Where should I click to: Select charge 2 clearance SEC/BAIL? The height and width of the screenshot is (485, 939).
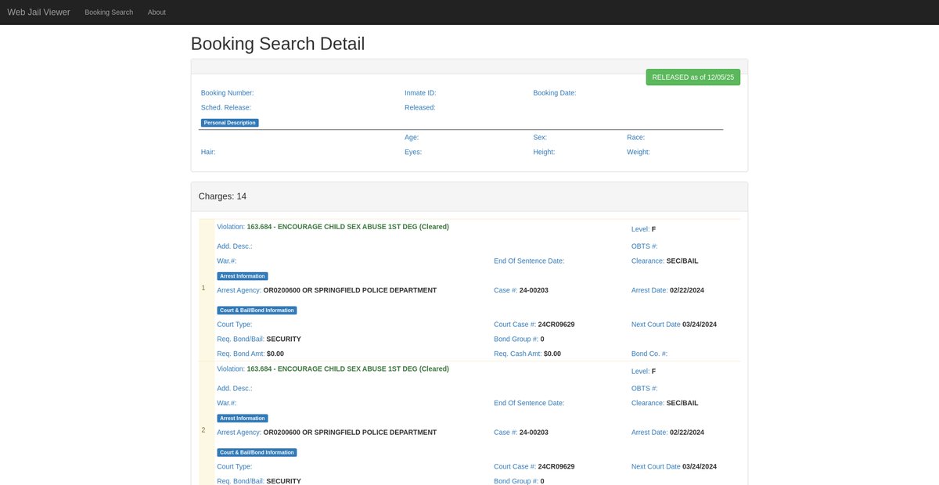(x=682, y=404)
